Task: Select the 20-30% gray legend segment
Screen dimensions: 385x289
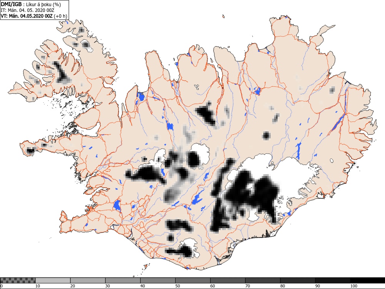Action: tap(88, 281)
